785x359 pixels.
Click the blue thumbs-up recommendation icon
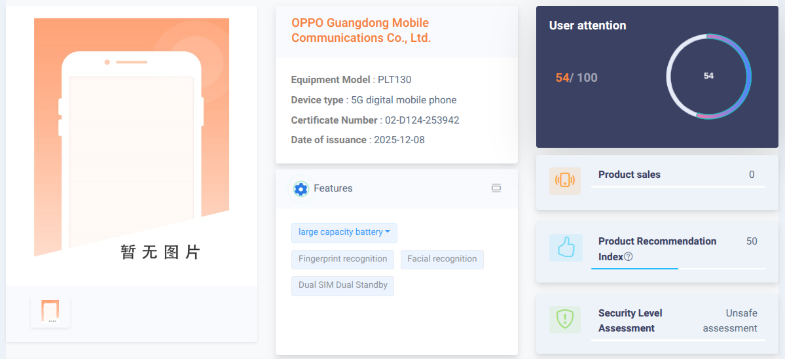(x=564, y=248)
